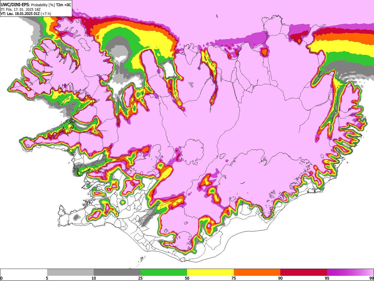Click the "Probability [%] T2m <0C" parameter label
The height and width of the screenshot is (281, 374).
pyautogui.click(x=51, y=5)
